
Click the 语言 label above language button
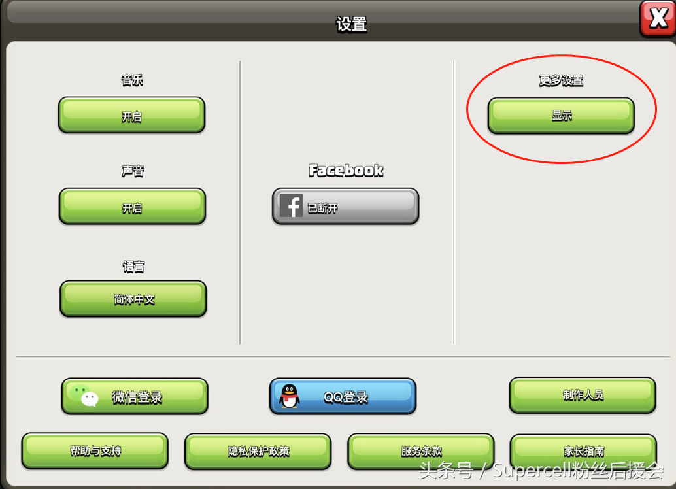pos(133,267)
